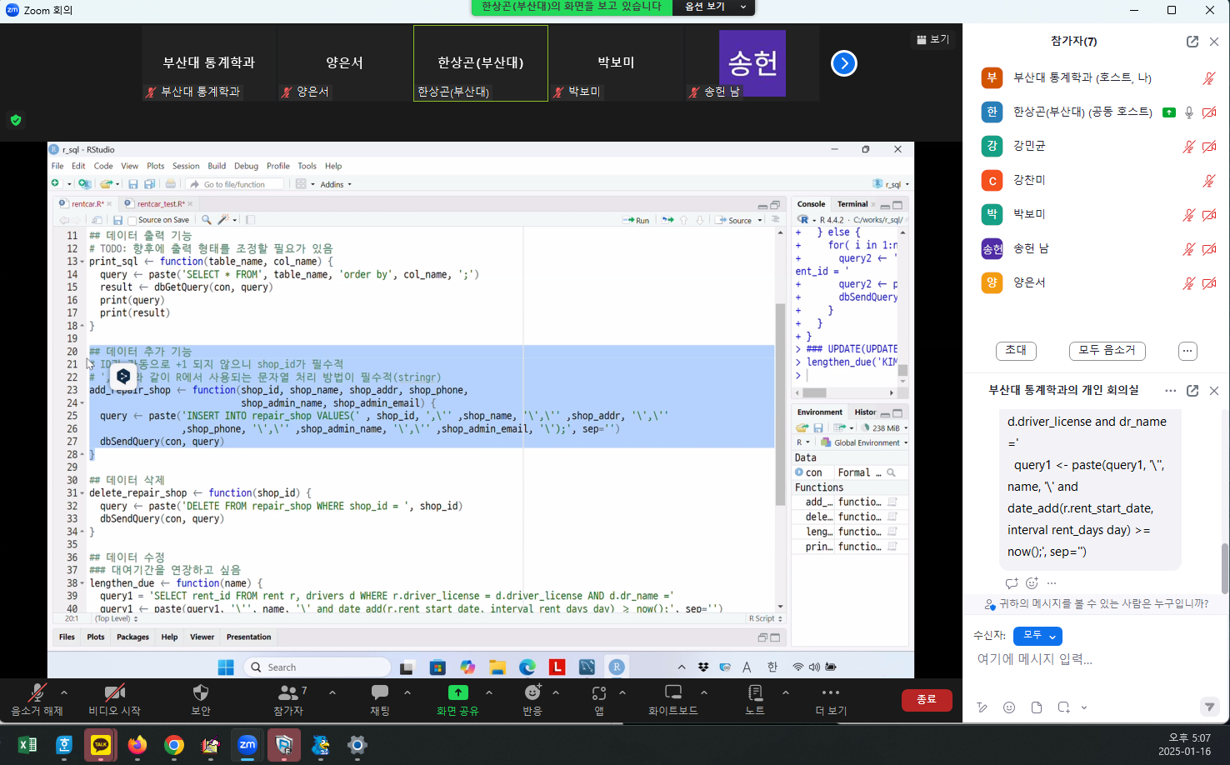Open the 수신자 모두 recipient dropdown
Image resolution: width=1230 pixels, height=765 pixels.
[1037, 636]
